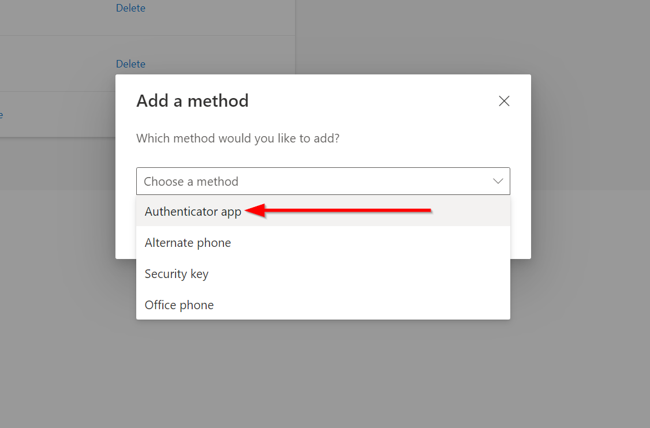Image resolution: width=650 pixels, height=428 pixels.
Task: Click blank space right of Office phone
Action: (x=361, y=305)
